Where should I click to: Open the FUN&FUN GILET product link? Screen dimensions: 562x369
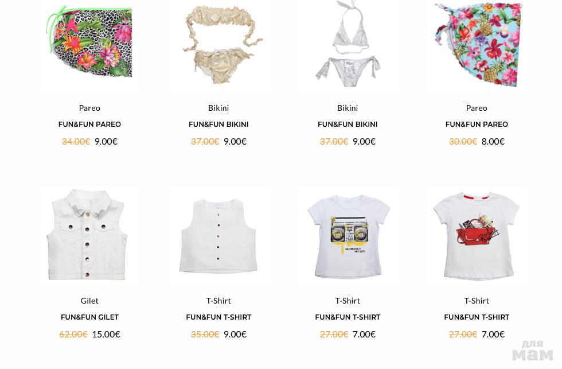pos(89,317)
